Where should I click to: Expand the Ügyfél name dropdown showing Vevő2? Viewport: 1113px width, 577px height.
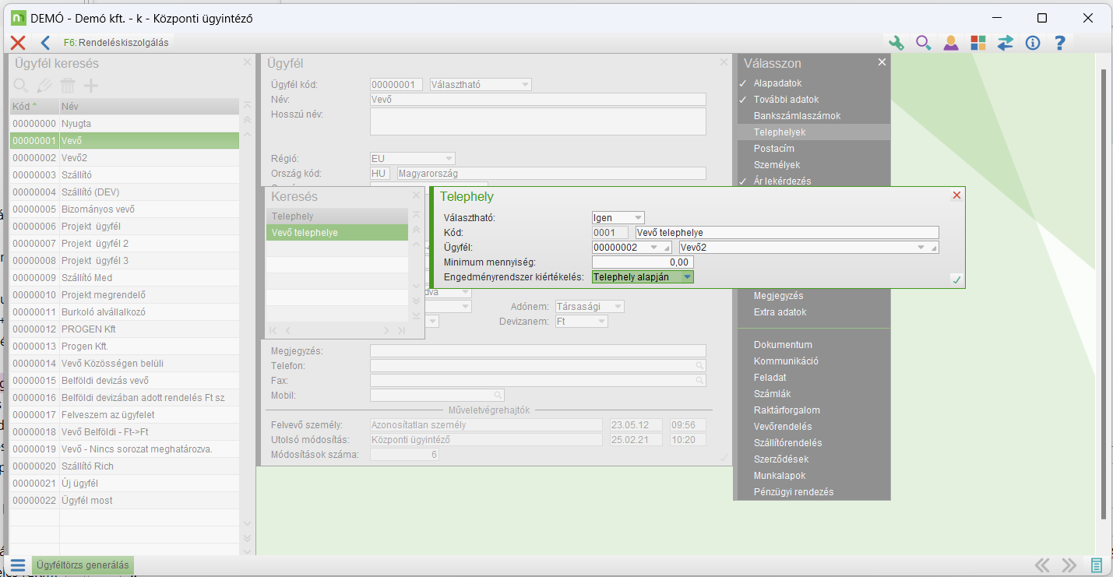(921, 248)
